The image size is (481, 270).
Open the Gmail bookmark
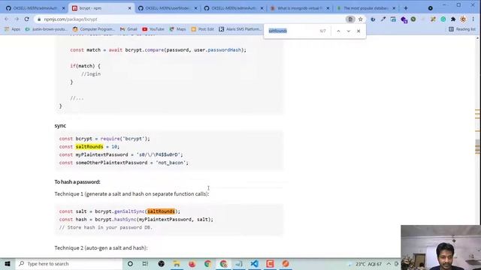pyautogui.click(x=129, y=29)
